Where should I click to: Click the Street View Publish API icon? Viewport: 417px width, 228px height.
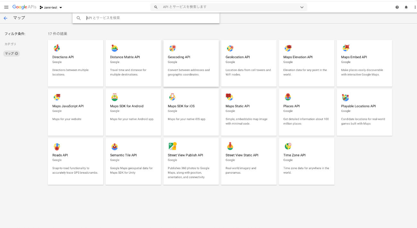[x=173, y=146]
